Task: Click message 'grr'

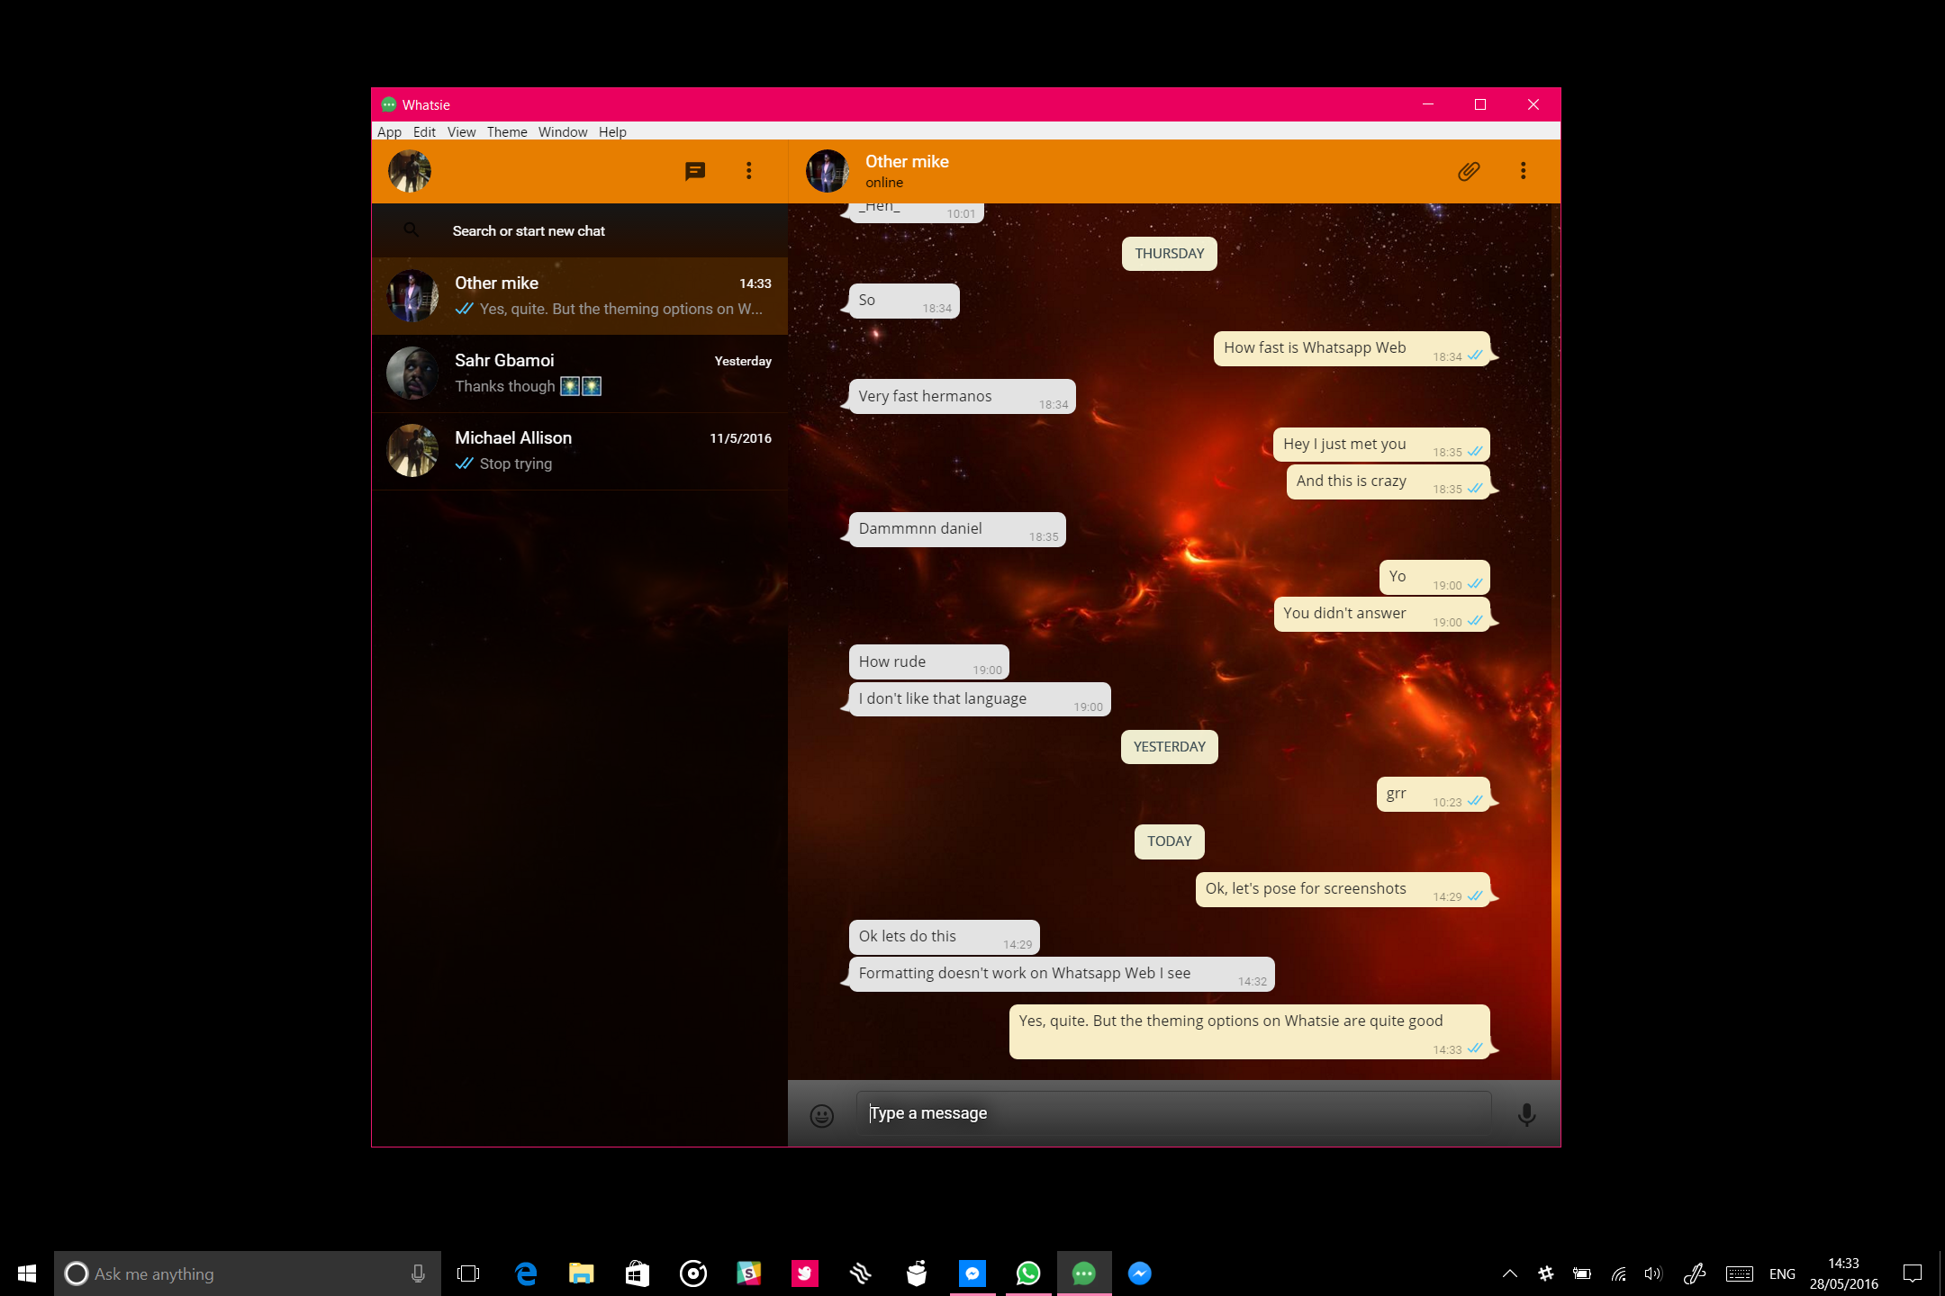Action: 1433,794
